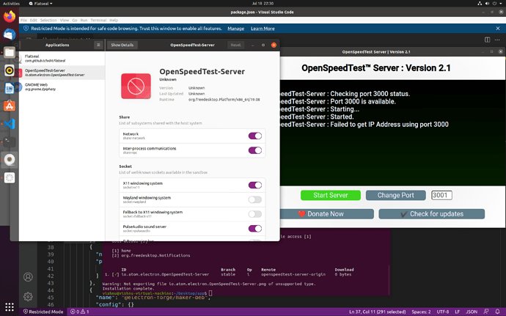506x316 pixels.
Task: Launch Thunderbird mail from the dock
Action: (x=10, y=34)
